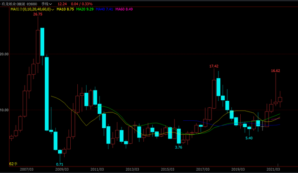298x173 pixels.
Task: Click the change value 0.04 / 0.33%
Action: (x=82, y=4)
